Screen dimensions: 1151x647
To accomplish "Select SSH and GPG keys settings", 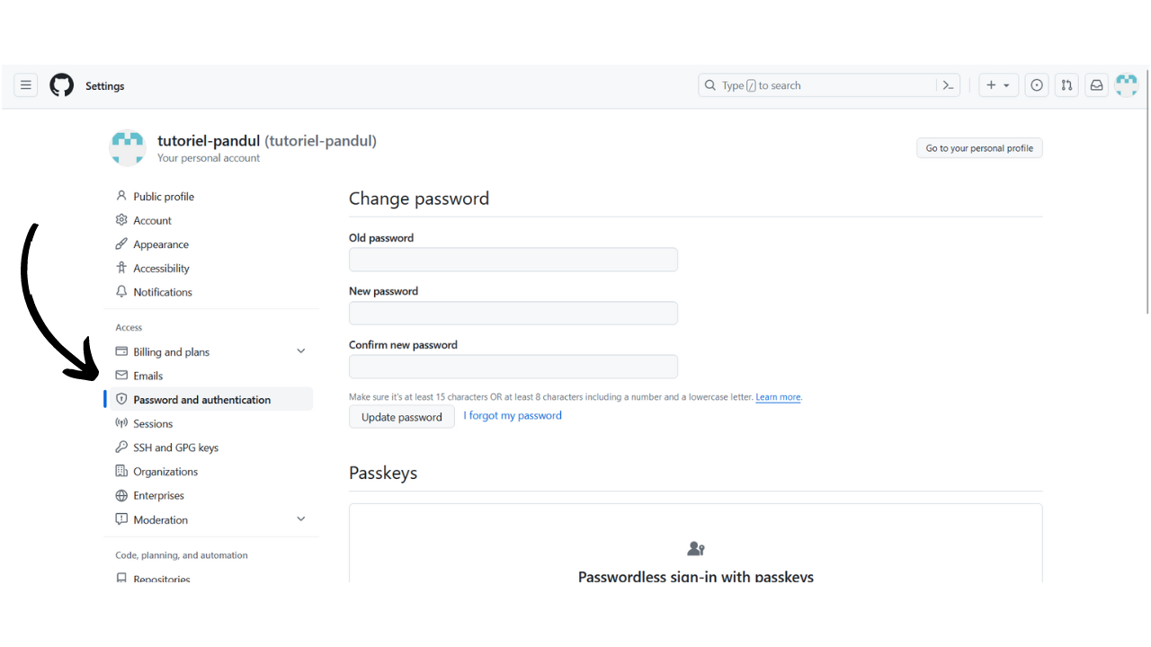I will [174, 447].
